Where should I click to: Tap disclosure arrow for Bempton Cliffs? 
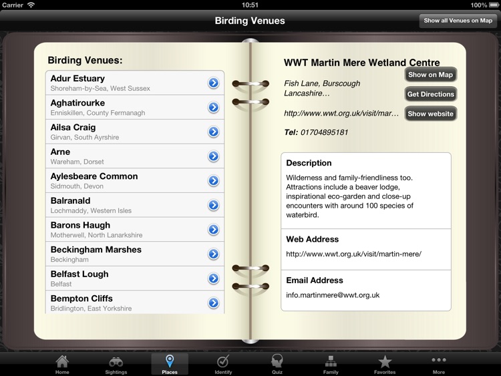coord(214,303)
